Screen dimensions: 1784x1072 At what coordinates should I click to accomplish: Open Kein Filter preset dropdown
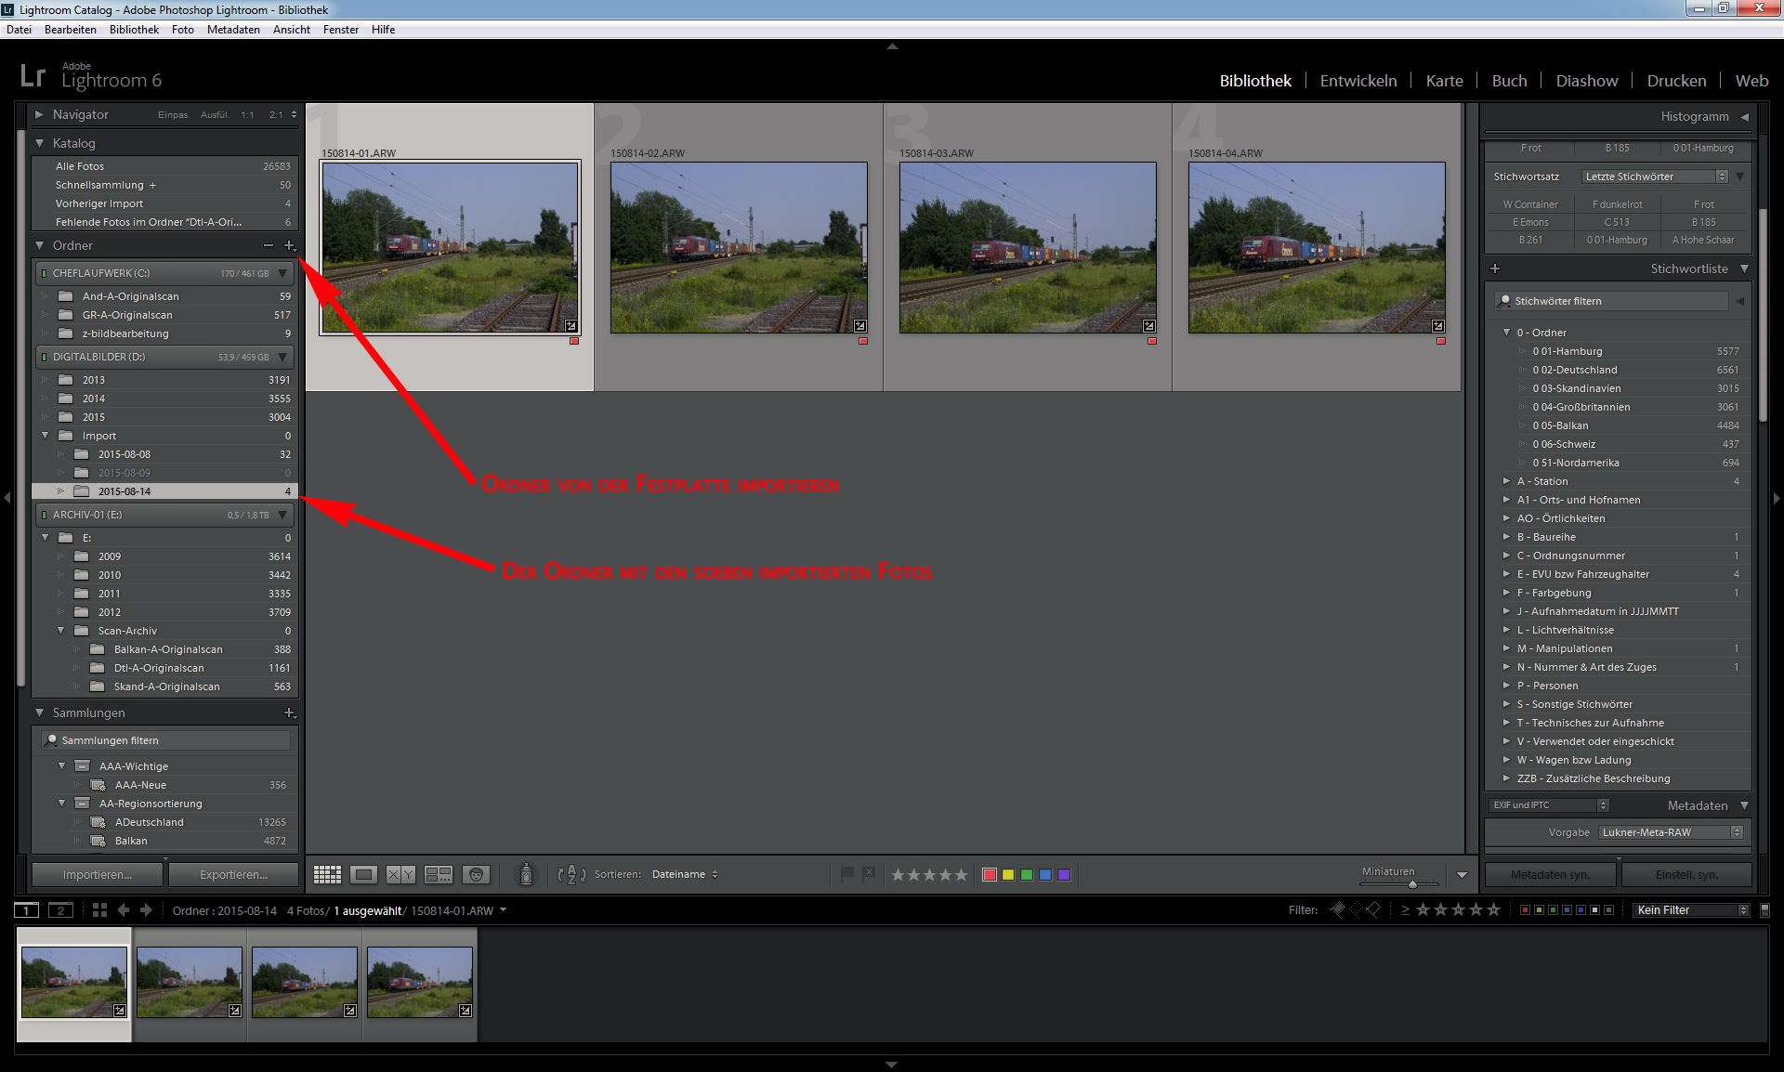(x=1691, y=910)
